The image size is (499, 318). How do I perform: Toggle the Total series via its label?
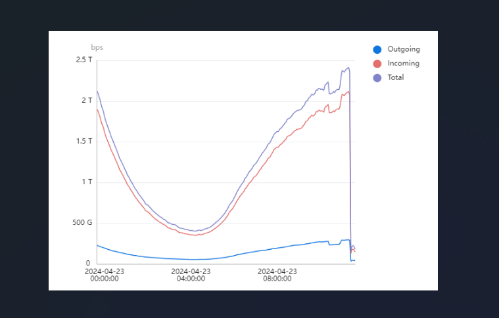pyautogui.click(x=396, y=77)
